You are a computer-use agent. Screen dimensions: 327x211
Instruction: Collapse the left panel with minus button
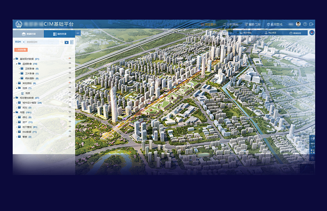pyautogui.click(x=78, y=33)
